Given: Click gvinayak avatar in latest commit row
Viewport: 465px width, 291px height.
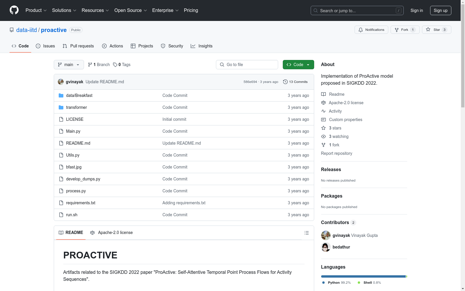Looking at the screenshot, I should tap(61, 82).
